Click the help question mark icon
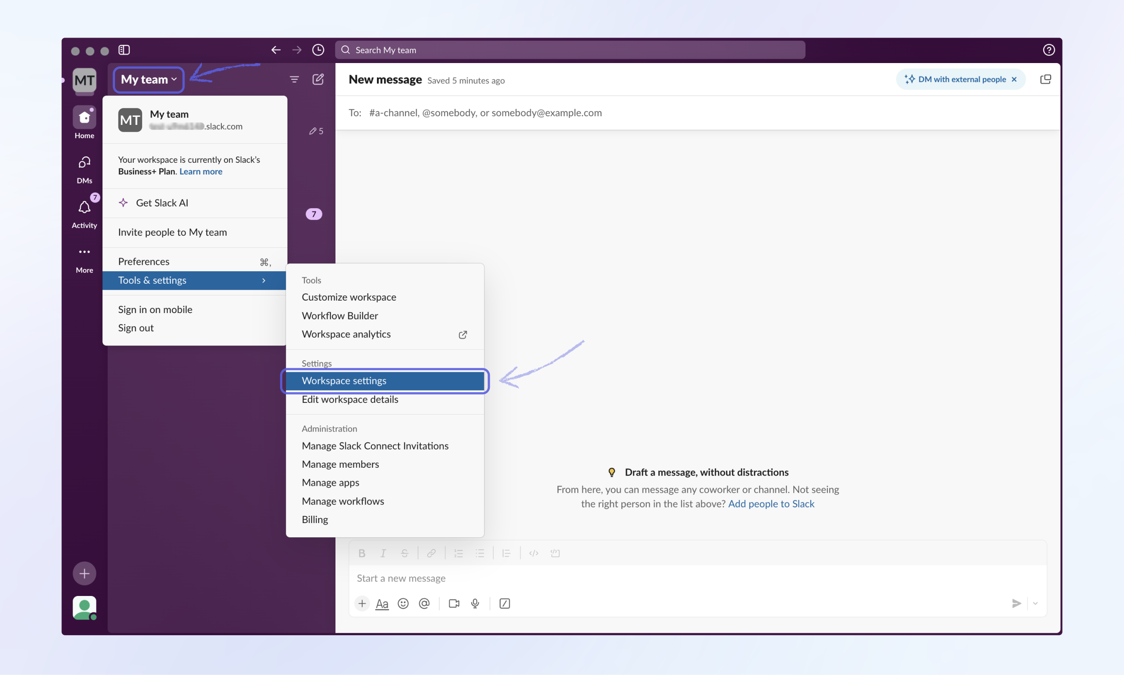The height and width of the screenshot is (675, 1124). 1048,50
